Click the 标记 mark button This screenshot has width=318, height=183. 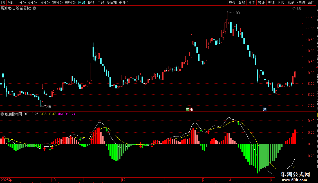tap(291, 3)
